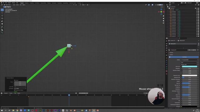
Task: Open the Render menu
Action: pos(9,3)
